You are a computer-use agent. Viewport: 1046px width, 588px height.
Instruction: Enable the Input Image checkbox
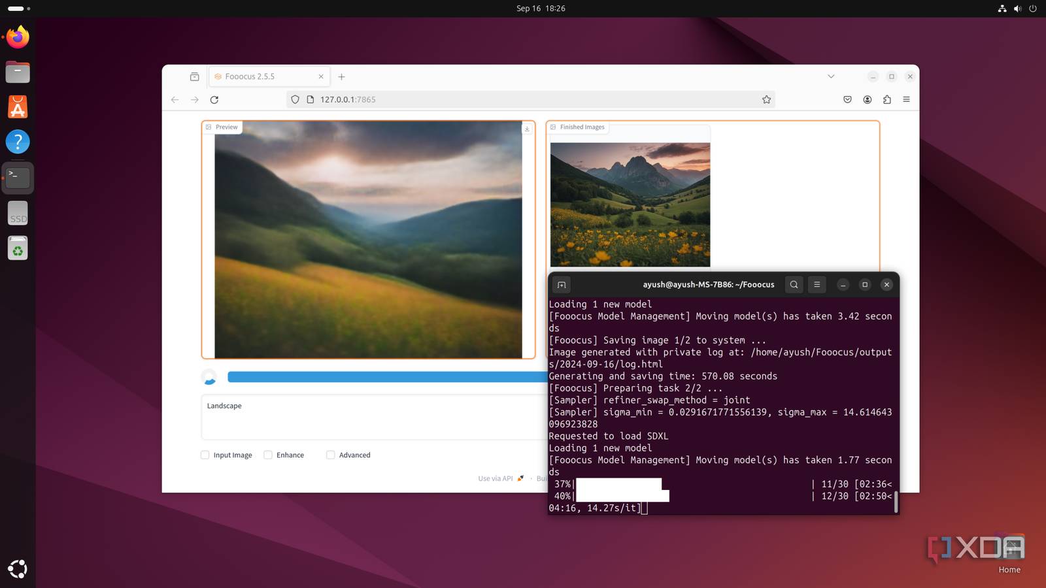tap(205, 455)
